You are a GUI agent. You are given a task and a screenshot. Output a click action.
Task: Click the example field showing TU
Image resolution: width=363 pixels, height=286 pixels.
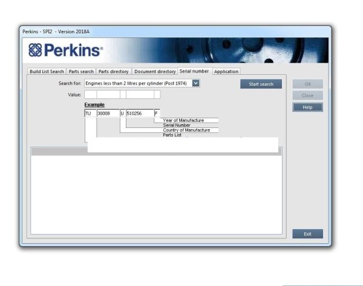[91, 113]
